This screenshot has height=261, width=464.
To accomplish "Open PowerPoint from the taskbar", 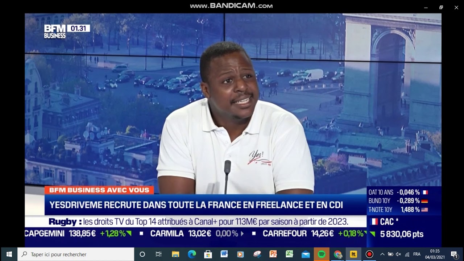I will pyautogui.click(x=273, y=254).
